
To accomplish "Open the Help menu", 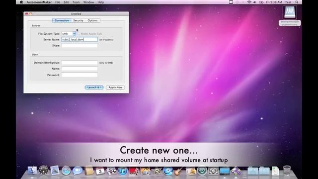I will pos(101,2).
